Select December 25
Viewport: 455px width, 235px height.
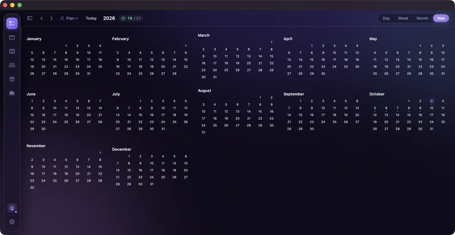[x=163, y=177]
